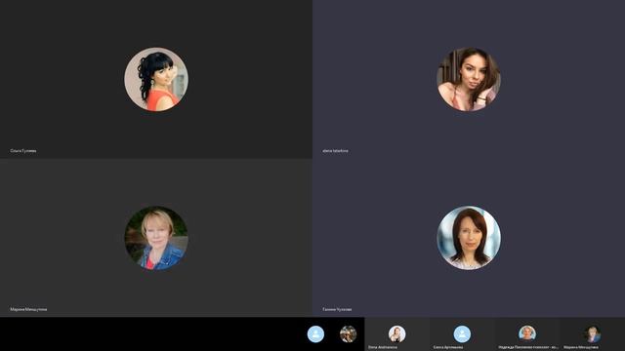Click the small photo avatar in the black strip area

pos(348,333)
